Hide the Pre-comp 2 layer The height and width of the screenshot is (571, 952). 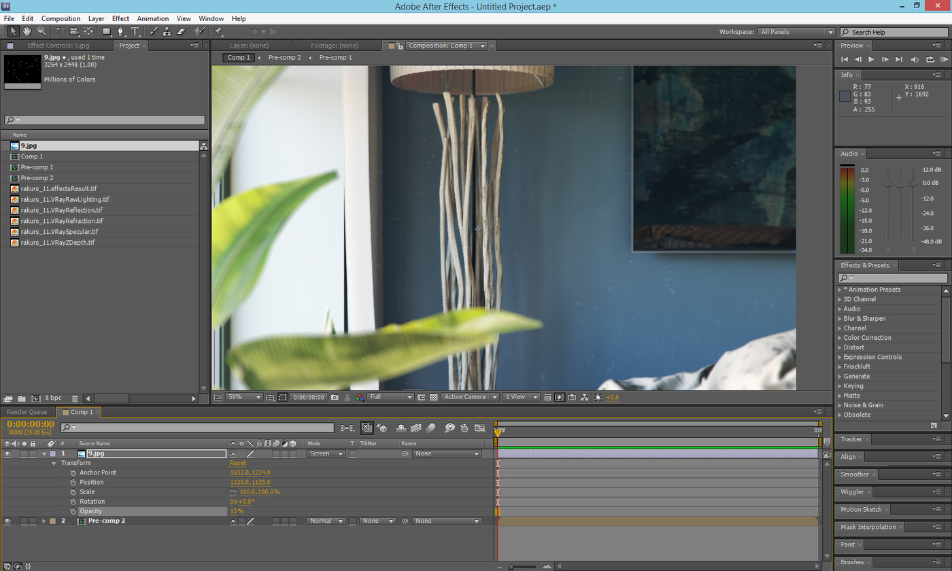[x=8, y=521]
